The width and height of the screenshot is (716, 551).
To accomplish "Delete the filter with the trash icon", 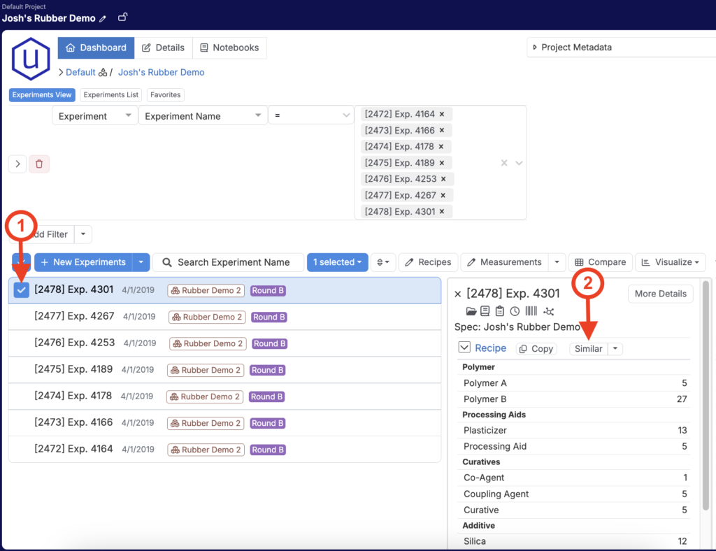I will pyautogui.click(x=39, y=164).
